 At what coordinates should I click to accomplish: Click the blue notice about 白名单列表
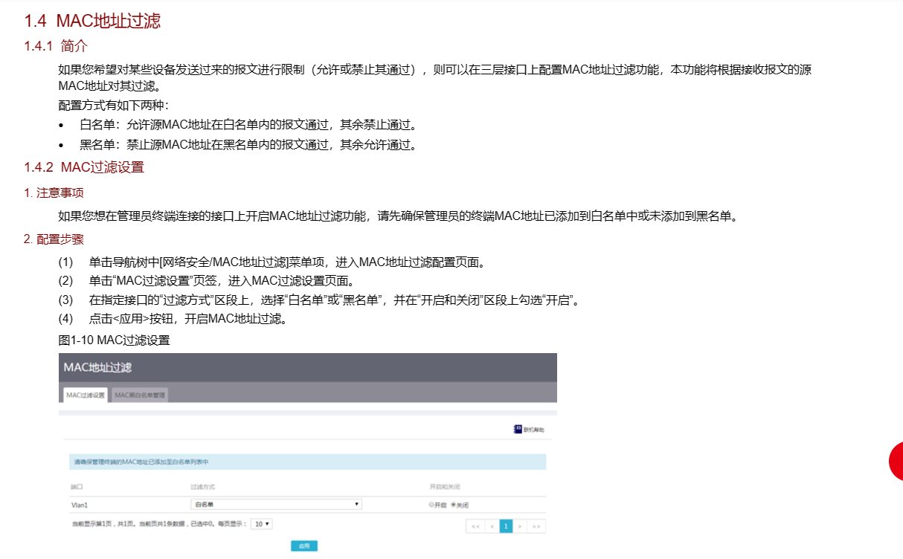307,462
